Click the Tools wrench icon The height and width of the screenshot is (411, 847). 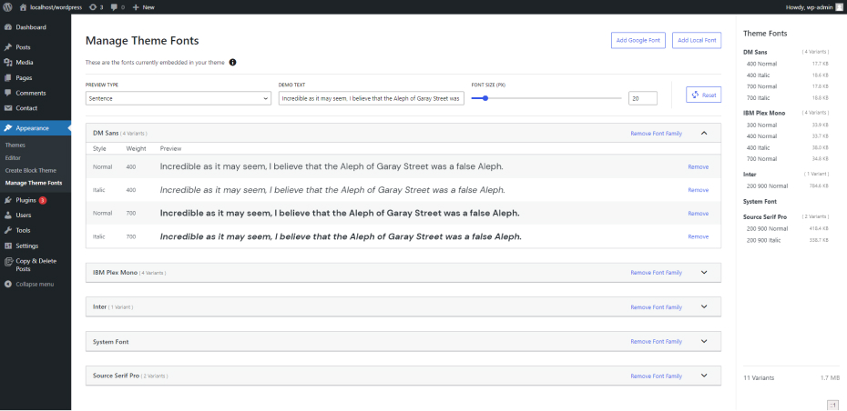click(x=8, y=230)
